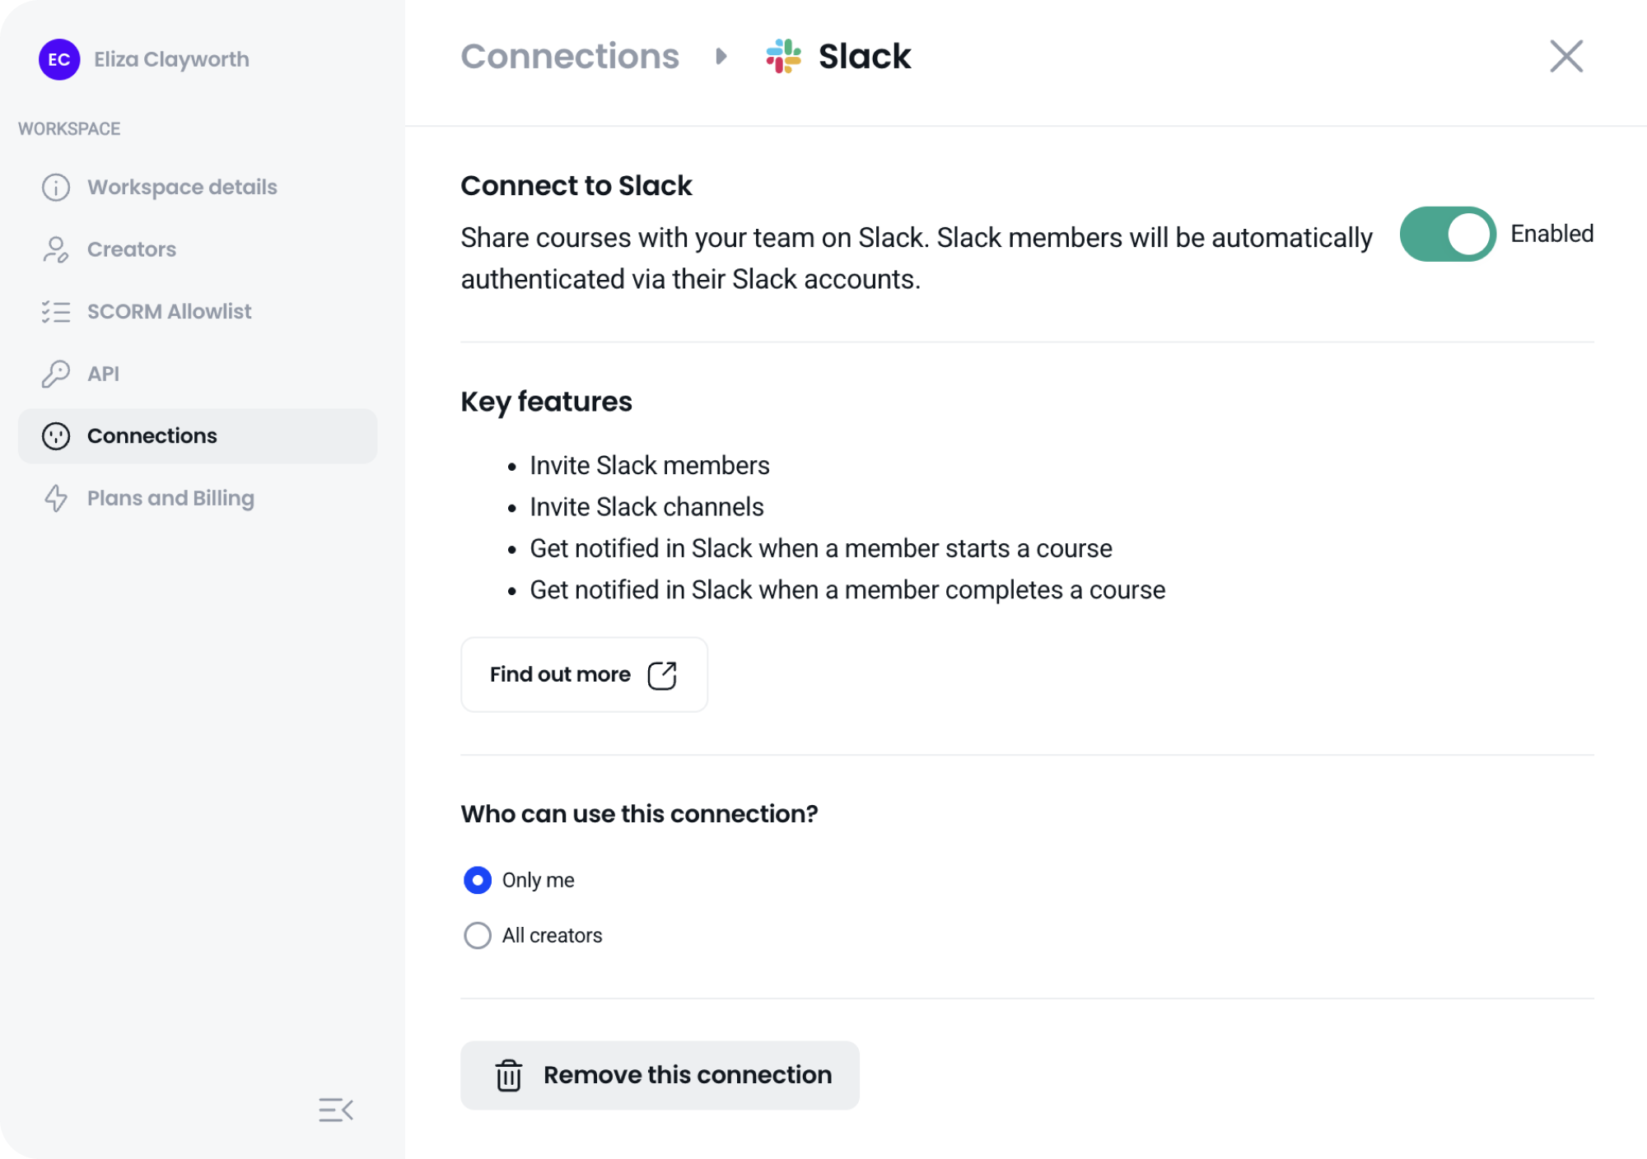Click the Enabled label text
This screenshot has height=1159, width=1647.
(1552, 234)
